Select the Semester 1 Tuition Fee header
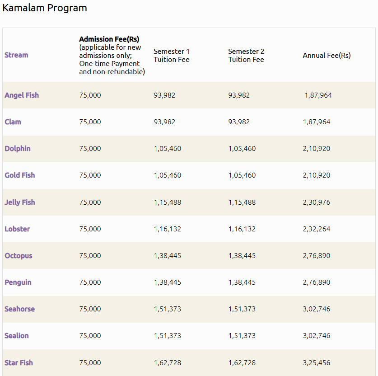Image resolution: width=378 pixels, height=376 pixels. click(x=172, y=56)
